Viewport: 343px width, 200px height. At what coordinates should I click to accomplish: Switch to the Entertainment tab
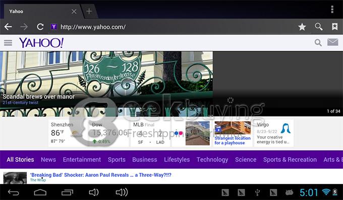[x=82, y=159]
